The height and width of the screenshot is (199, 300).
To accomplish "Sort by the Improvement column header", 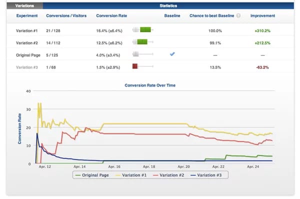I will pos(262,15).
